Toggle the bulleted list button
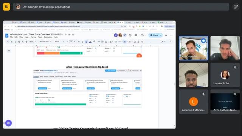242x136 pixels. [x=124, y=42]
